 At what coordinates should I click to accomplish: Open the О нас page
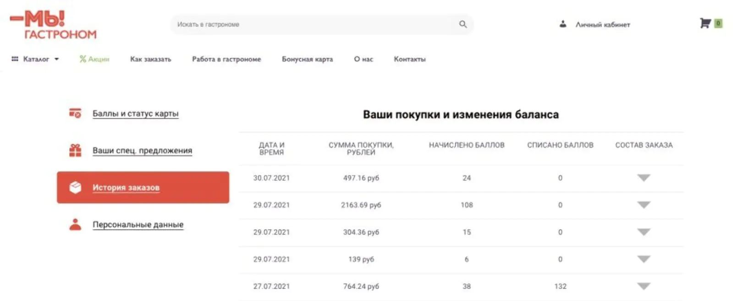pos(364,59)
